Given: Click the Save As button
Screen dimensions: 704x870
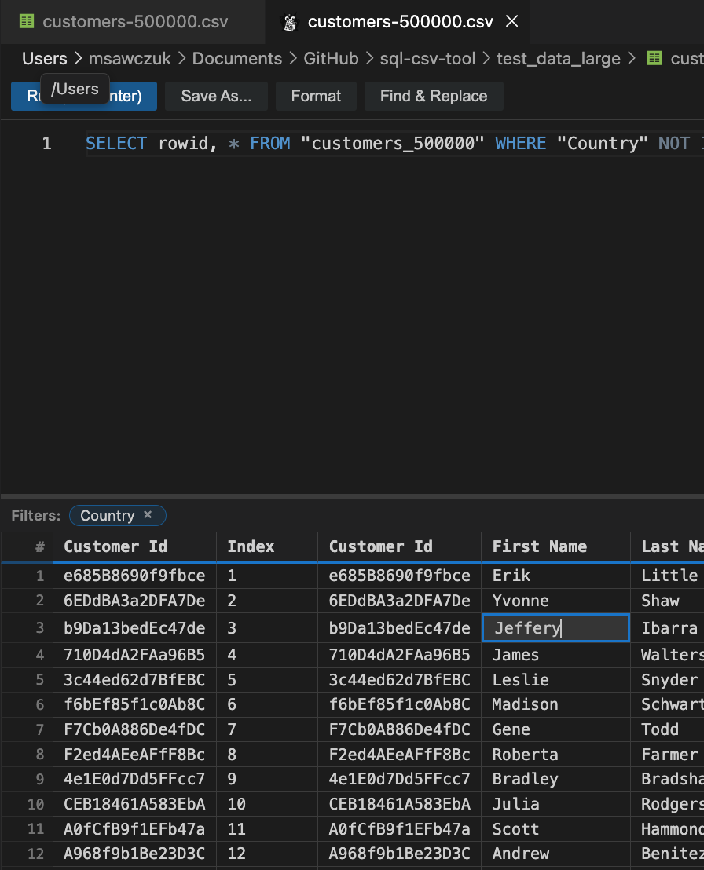Looking at the screenshot, I should [216, 96].
